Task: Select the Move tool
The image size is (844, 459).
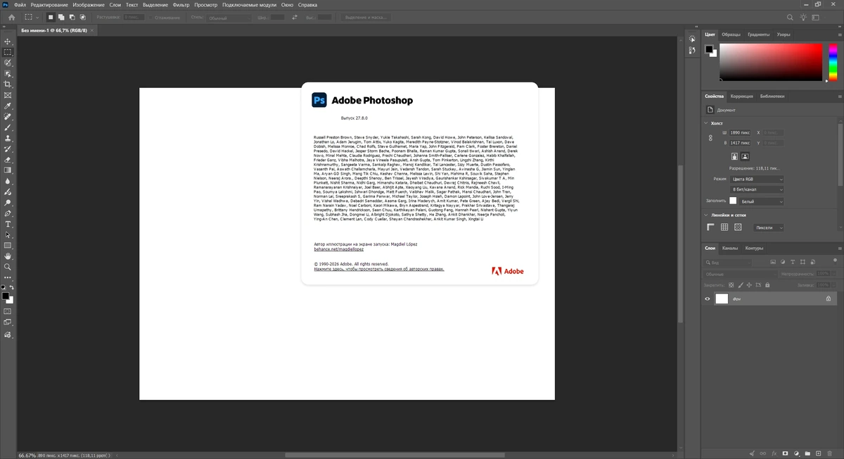Action: [x=8, y=42]
